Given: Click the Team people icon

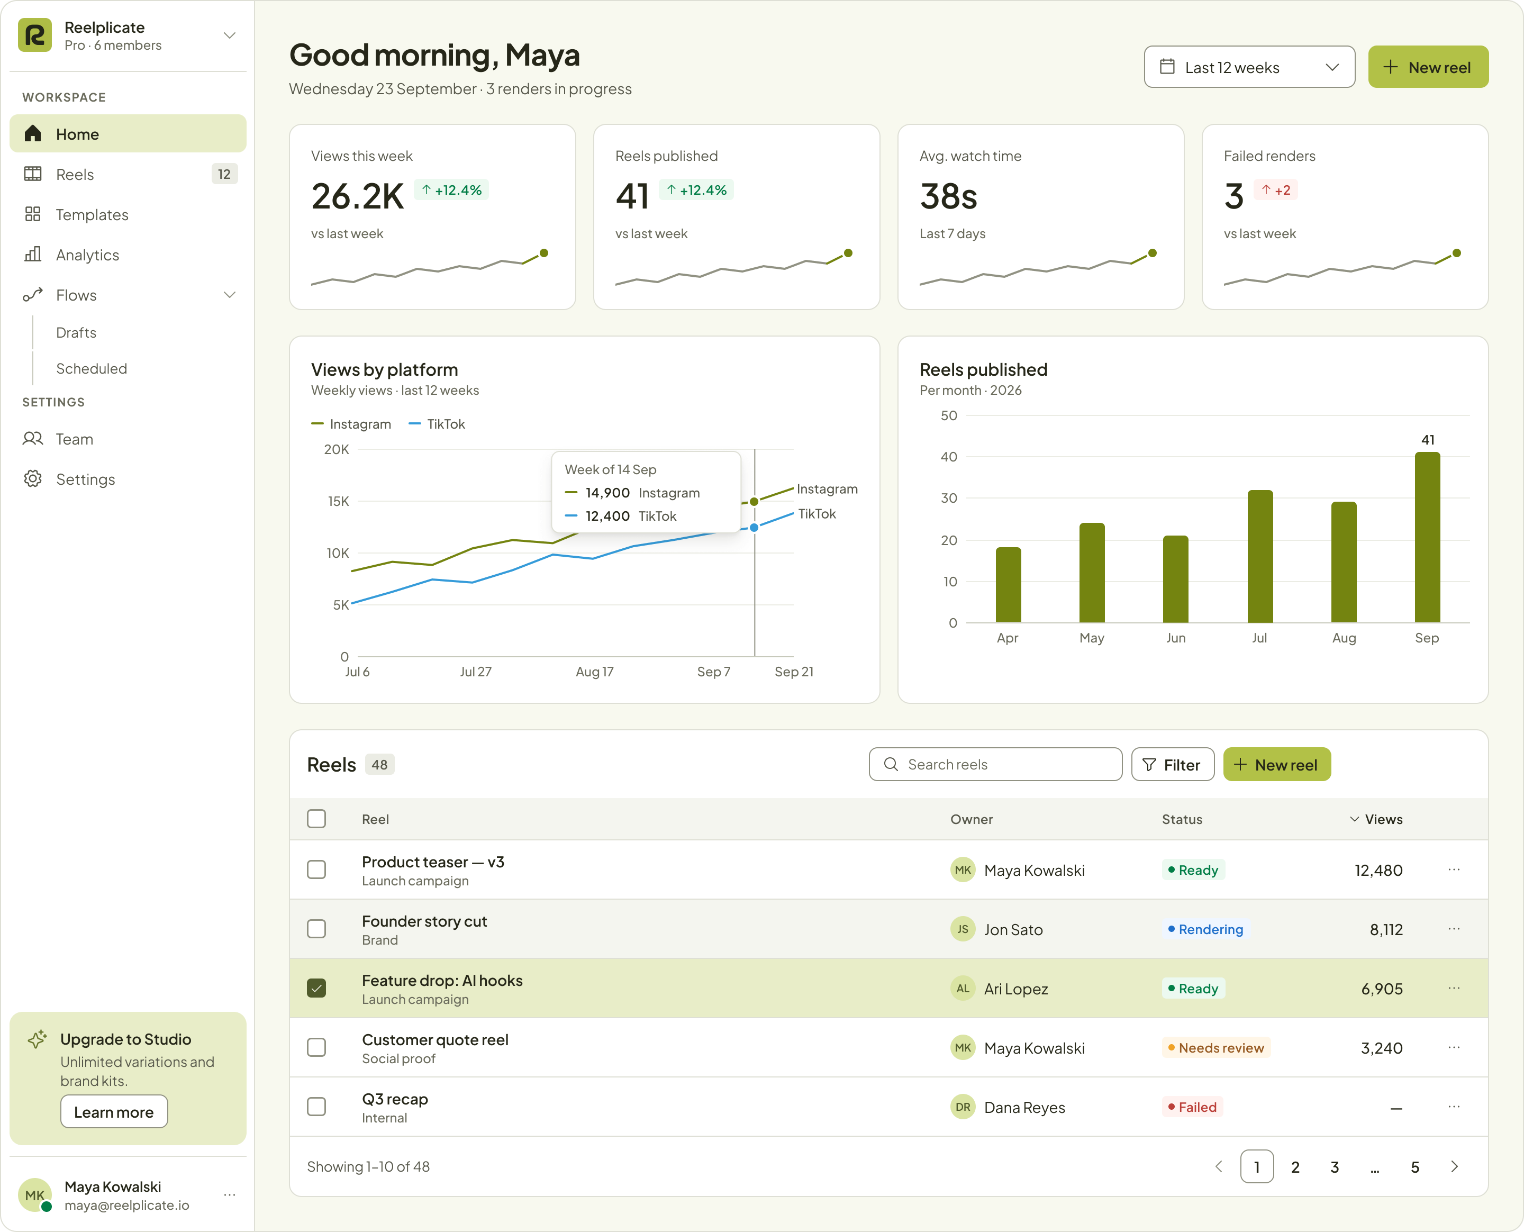Looking at the screenshot, I should pyautogui.click(x=33, y=439).
